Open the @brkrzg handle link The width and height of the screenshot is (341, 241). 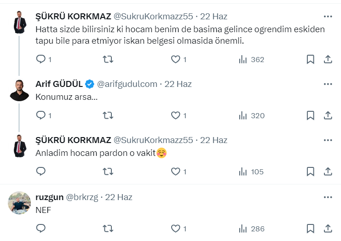[82, 197]
